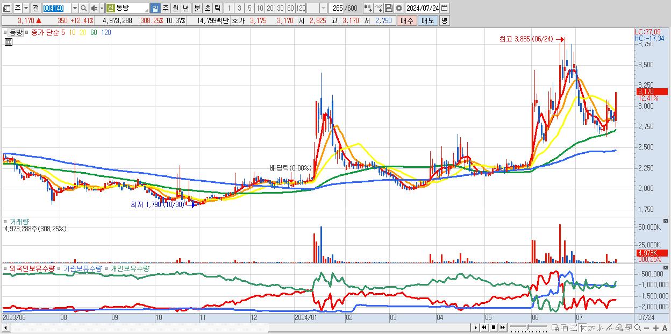Toggle the 동방 price series legend box
Screen dimensions: 671x334
(5, 32)
